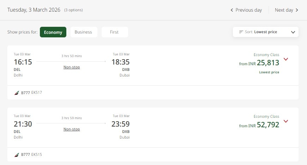Viewport: 307px width, 165px height.
Task: Open the Sort: Lowest price dropdown
Action: [266, 32]
